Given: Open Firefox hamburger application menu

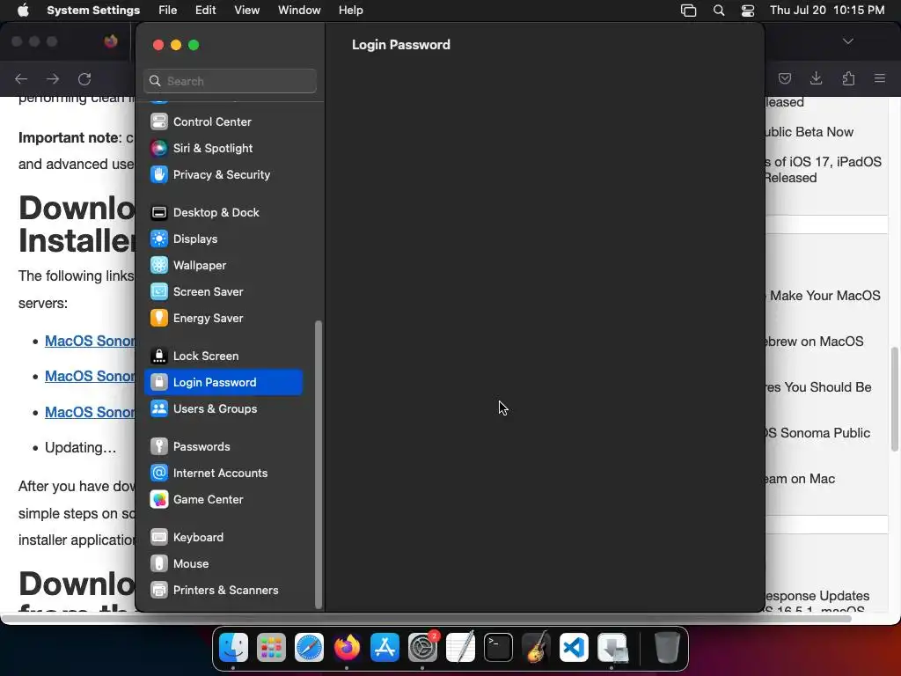Looking at the screenshot, I should 880,78.
